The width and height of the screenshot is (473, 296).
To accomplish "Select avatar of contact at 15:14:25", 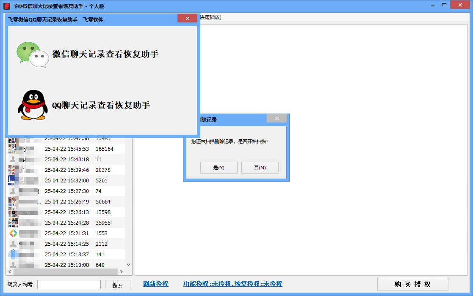I will pyautogui.click(x=13, y=244).
